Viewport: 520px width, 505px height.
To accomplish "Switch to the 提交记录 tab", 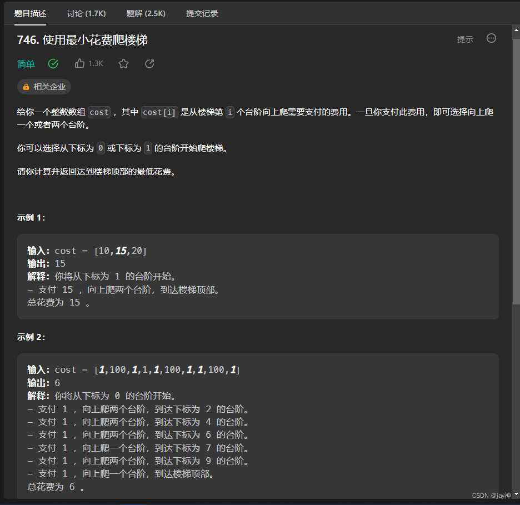I will (x=202, y=13).
